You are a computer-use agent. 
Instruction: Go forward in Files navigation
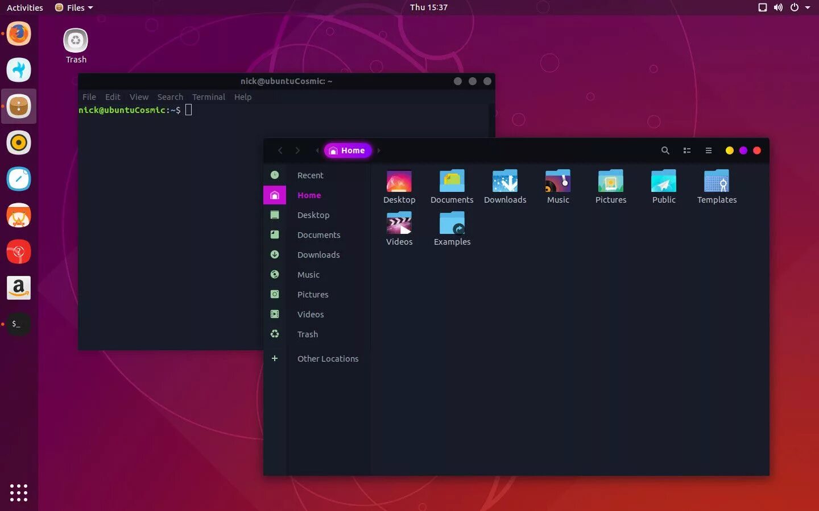(297, 150)
